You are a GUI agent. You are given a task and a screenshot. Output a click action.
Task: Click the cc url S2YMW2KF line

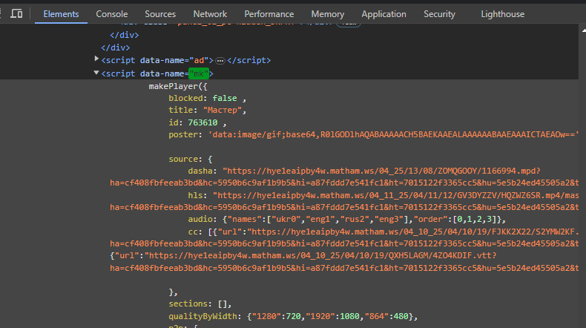click(383, 232)
